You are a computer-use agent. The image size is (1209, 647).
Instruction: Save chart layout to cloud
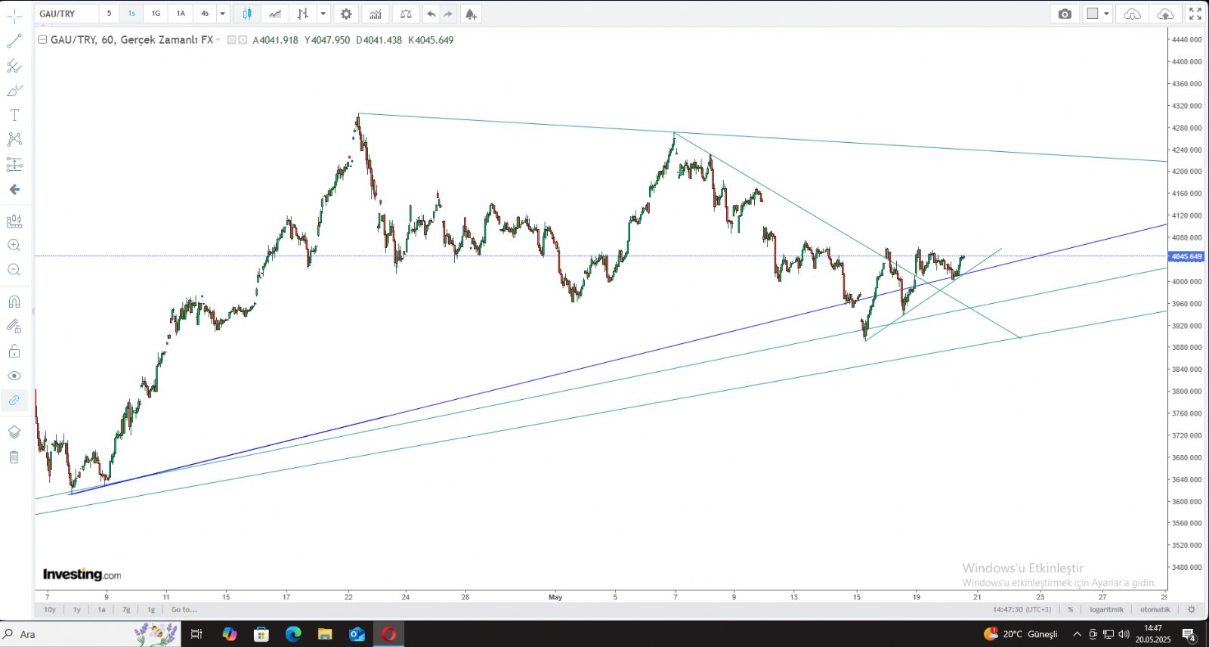click(x=1166, y=14)
